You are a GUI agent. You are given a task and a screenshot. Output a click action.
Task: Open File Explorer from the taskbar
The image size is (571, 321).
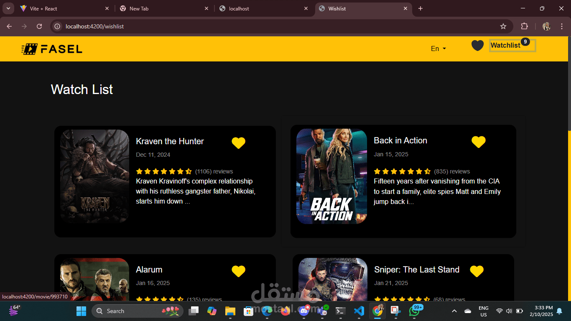click(x=230, y=311)
